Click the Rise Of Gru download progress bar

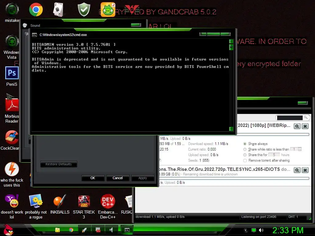[234, 179]
